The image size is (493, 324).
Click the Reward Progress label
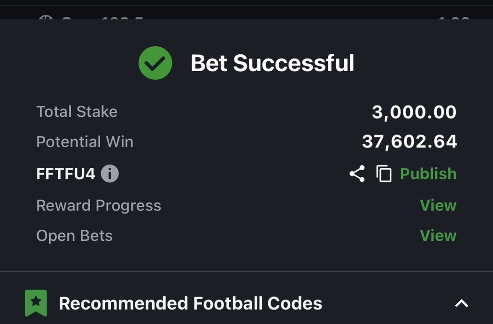click(x=99, y=205)
